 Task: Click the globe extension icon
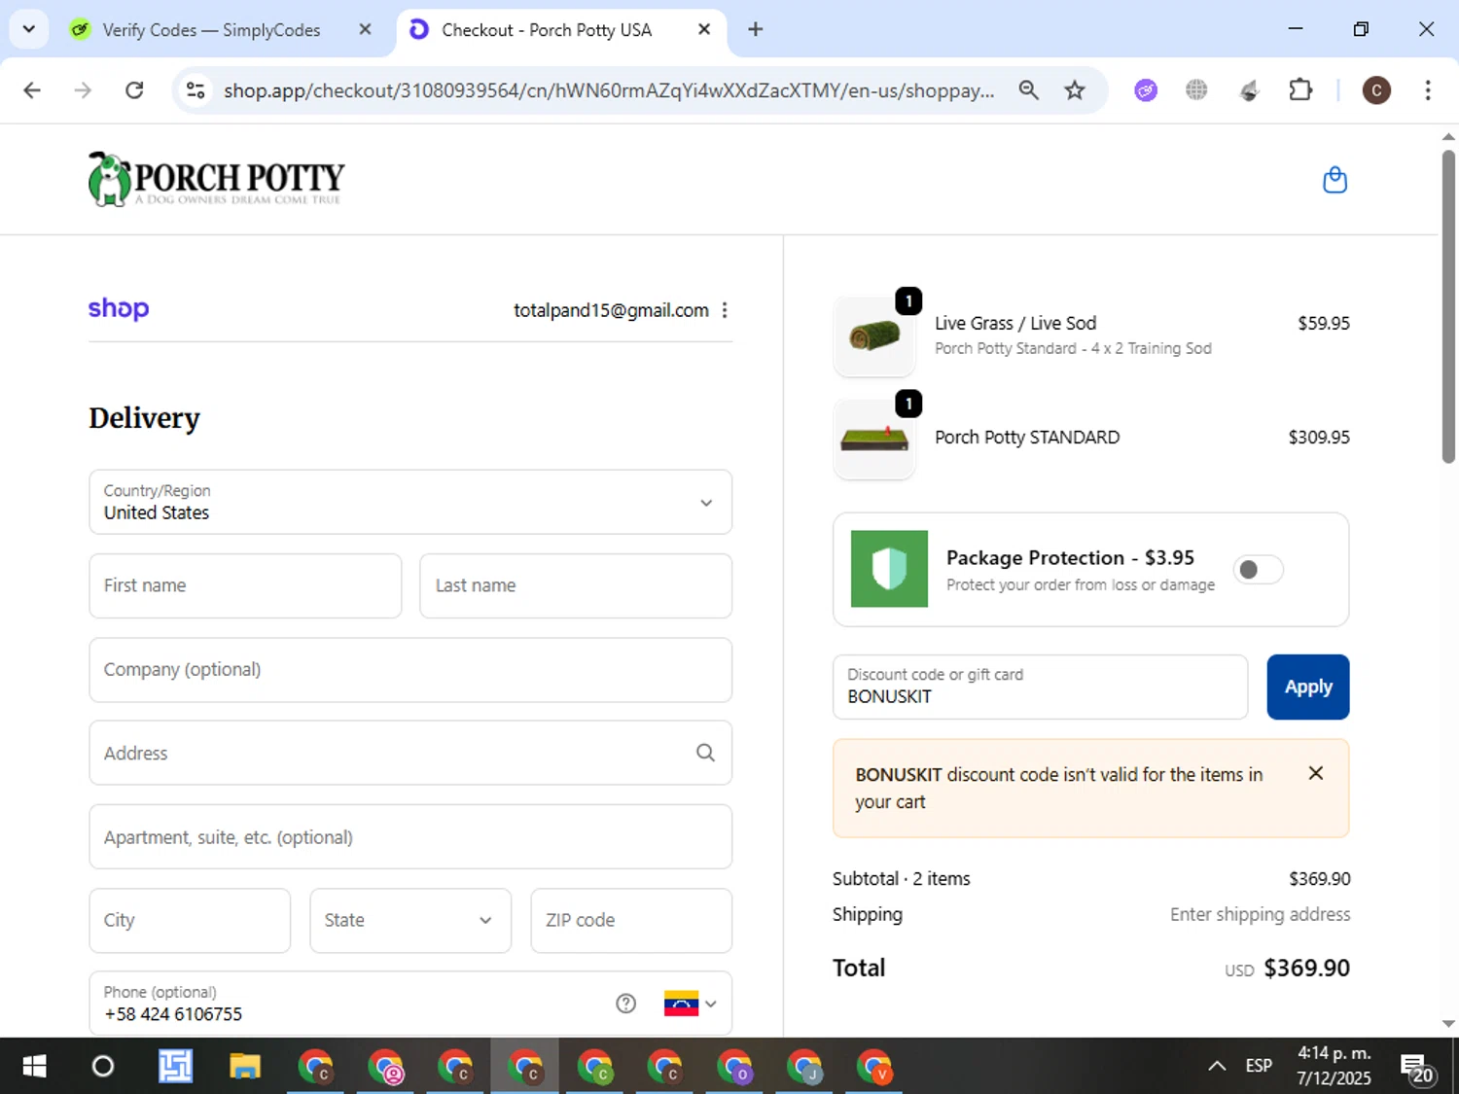pos(1196,90)
